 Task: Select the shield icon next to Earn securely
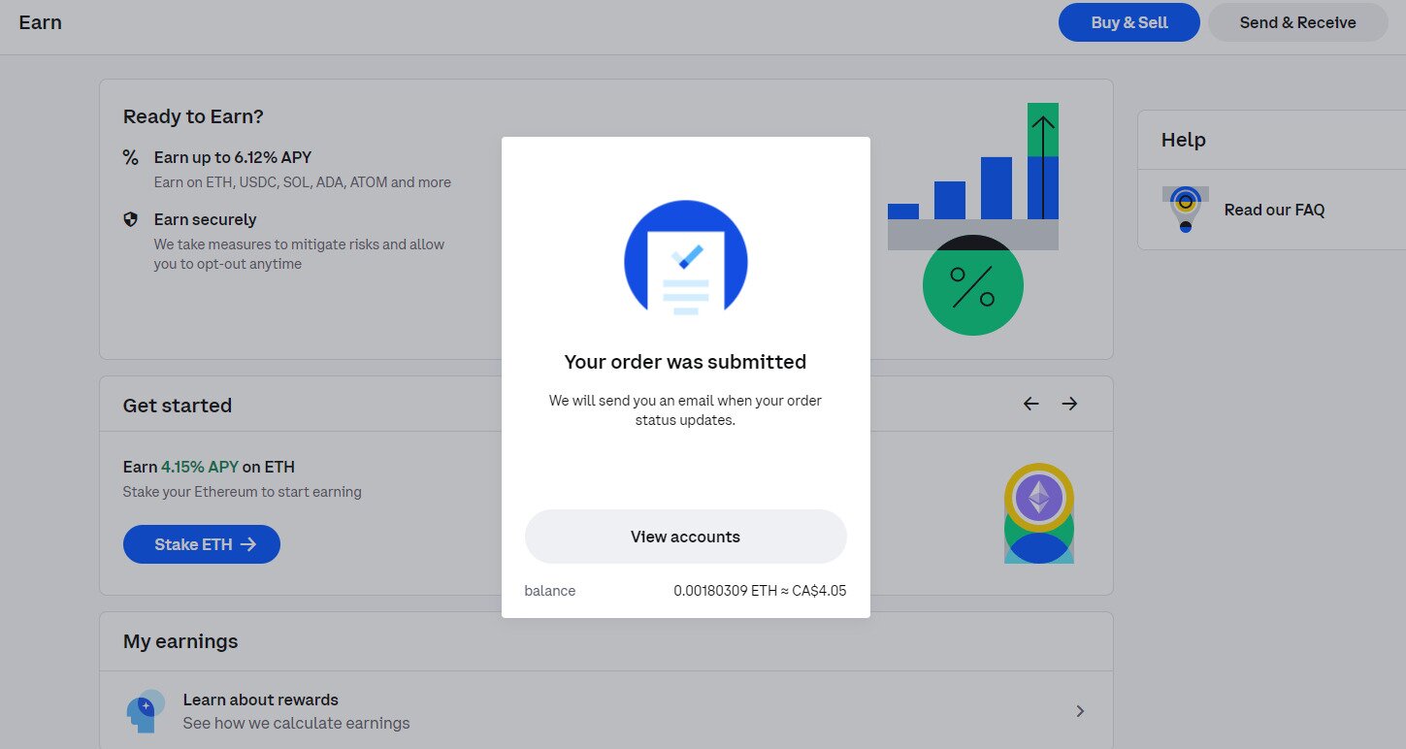(x=130, y=219)
